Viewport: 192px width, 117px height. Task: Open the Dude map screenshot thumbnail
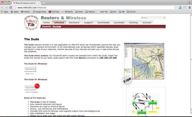(144, 61)
